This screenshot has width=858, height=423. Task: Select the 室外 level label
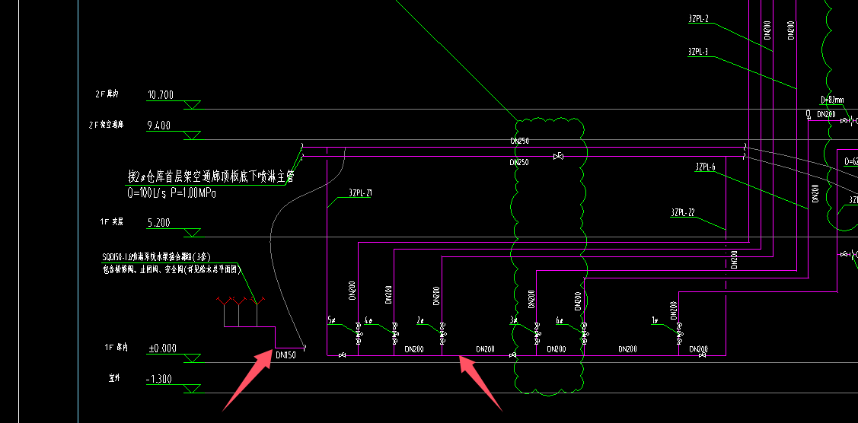click(x=116, y=377)
